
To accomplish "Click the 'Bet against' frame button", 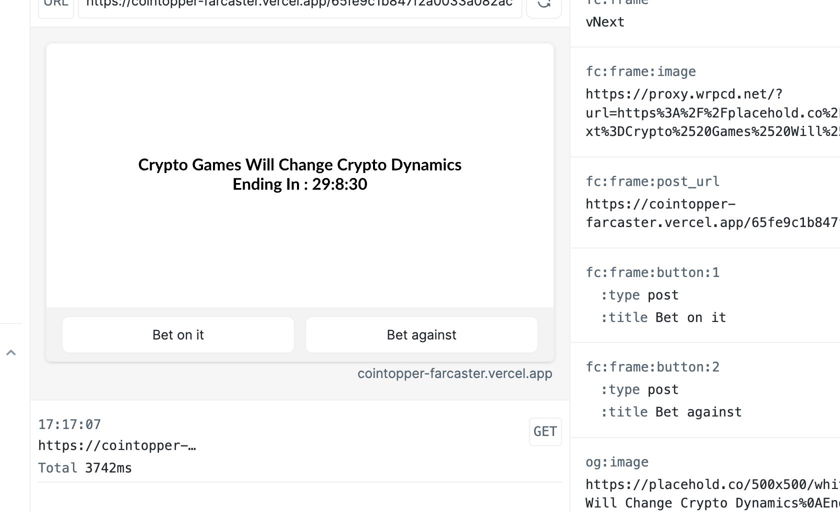I will tap(421, 334).
